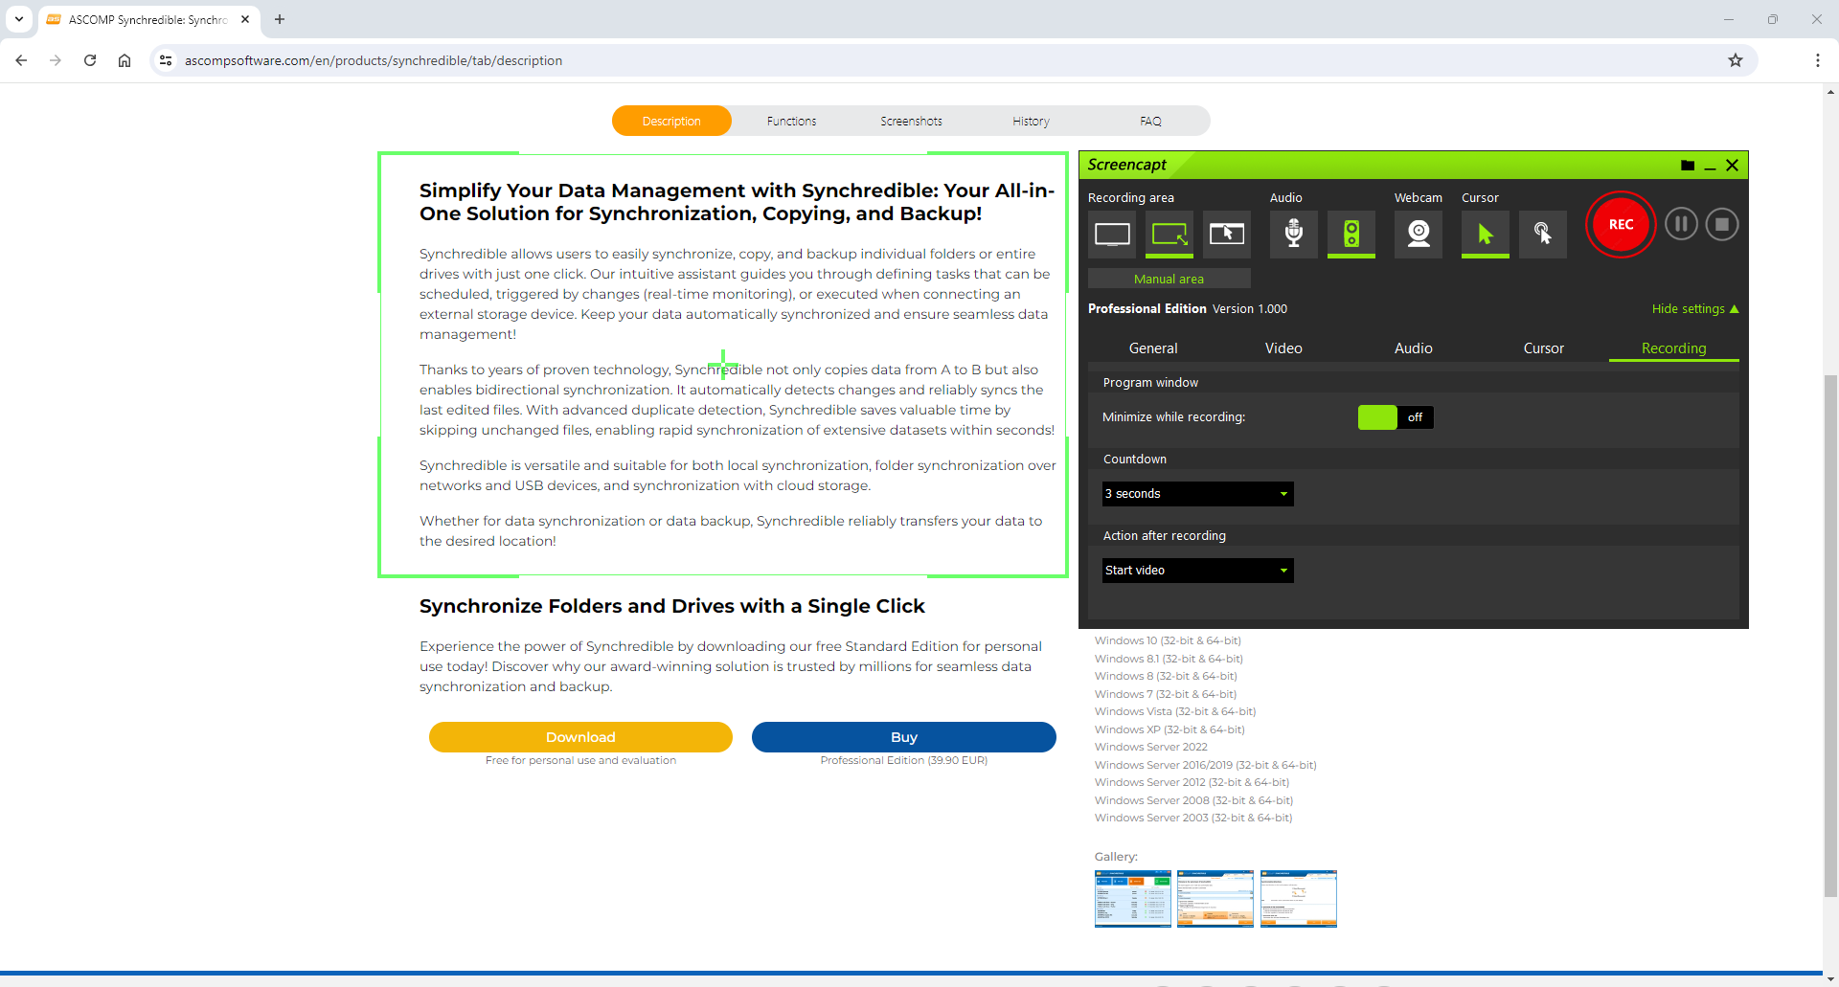The image size is (1839, 987).
Task: Go back in browser history
Action: 21,60
